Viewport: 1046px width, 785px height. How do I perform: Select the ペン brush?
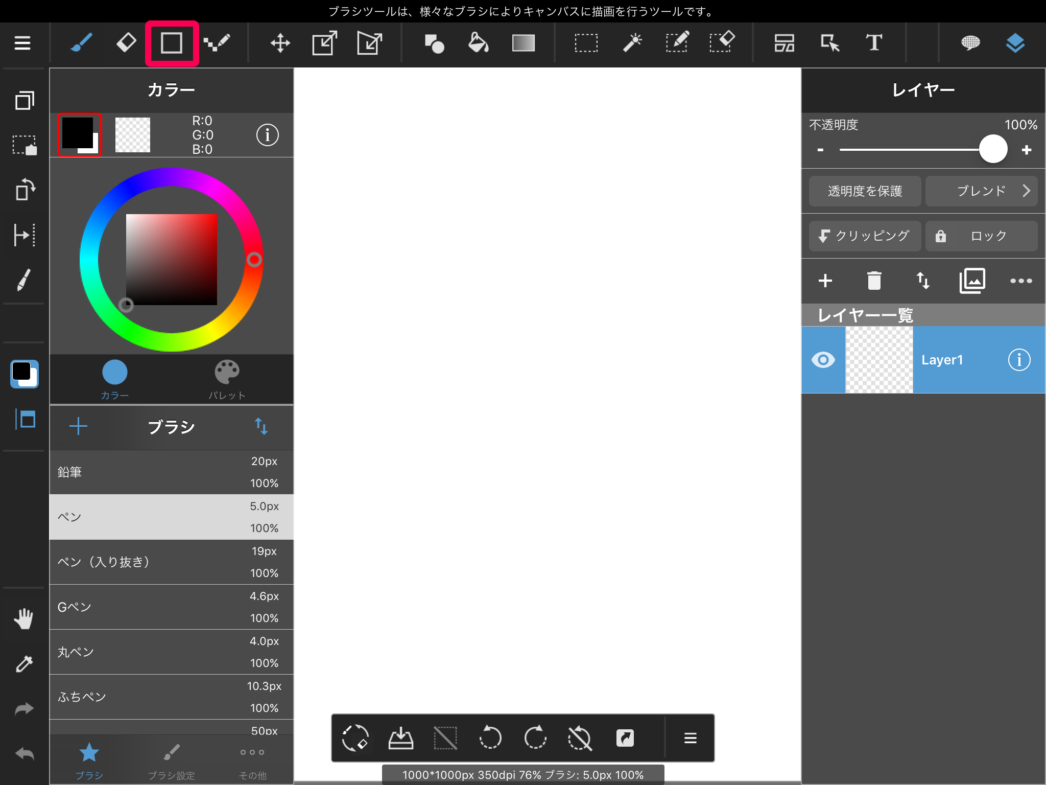tap(172, 517)
